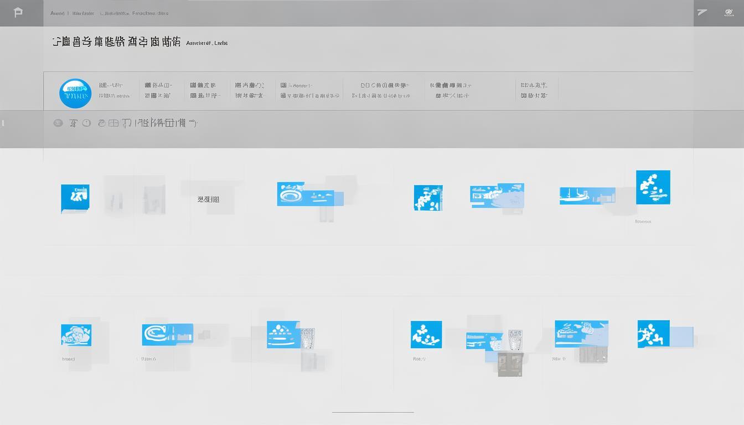This screenshot has width=744, height=425.
Task: Click the gray oval icon in the sub-toolbar
Action: click(x=58, y=123)
